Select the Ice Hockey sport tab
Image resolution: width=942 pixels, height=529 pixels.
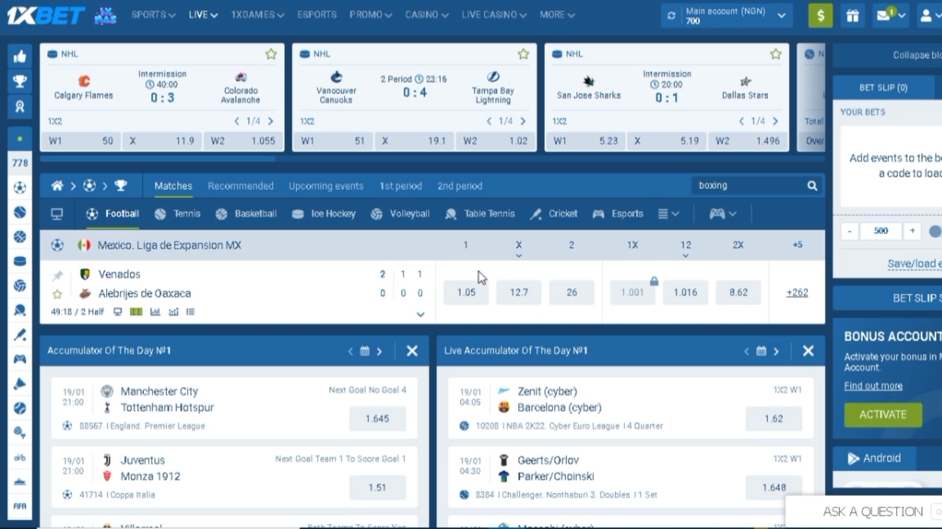point(324,214)
